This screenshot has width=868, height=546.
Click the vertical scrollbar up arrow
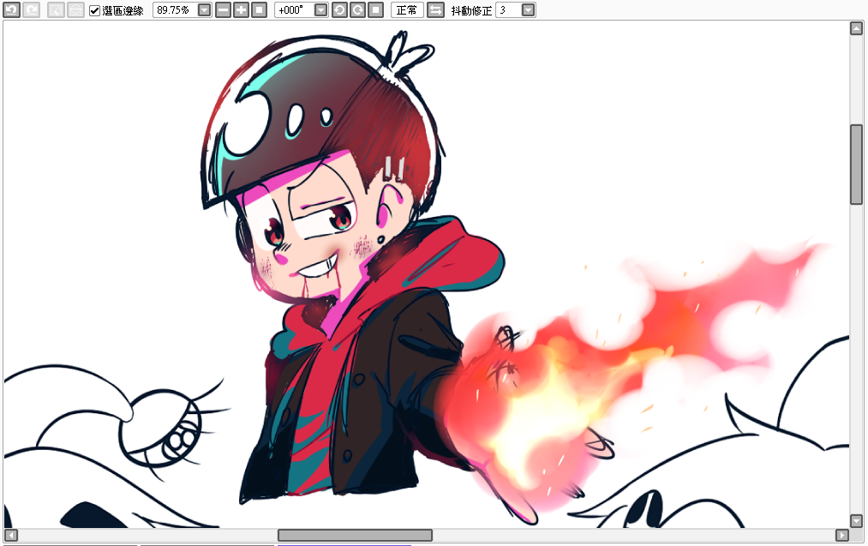(856, 29)
